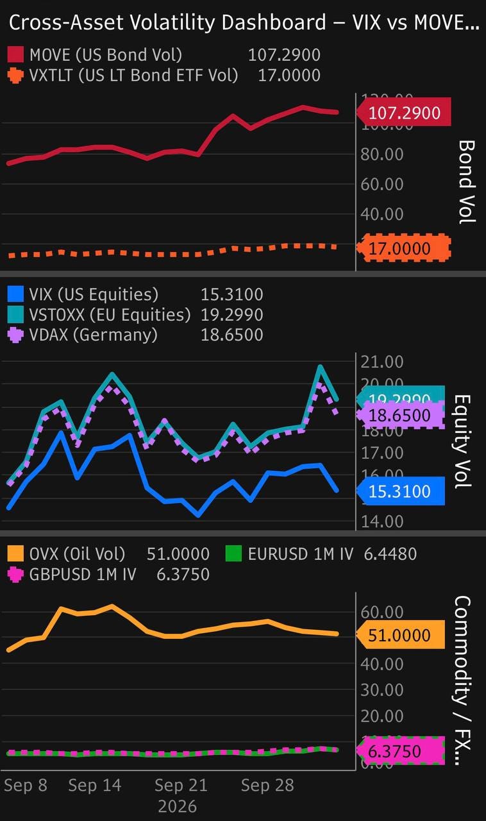
Task: Click the orange VXTLT legend swatch
Action: pos(17,76)
